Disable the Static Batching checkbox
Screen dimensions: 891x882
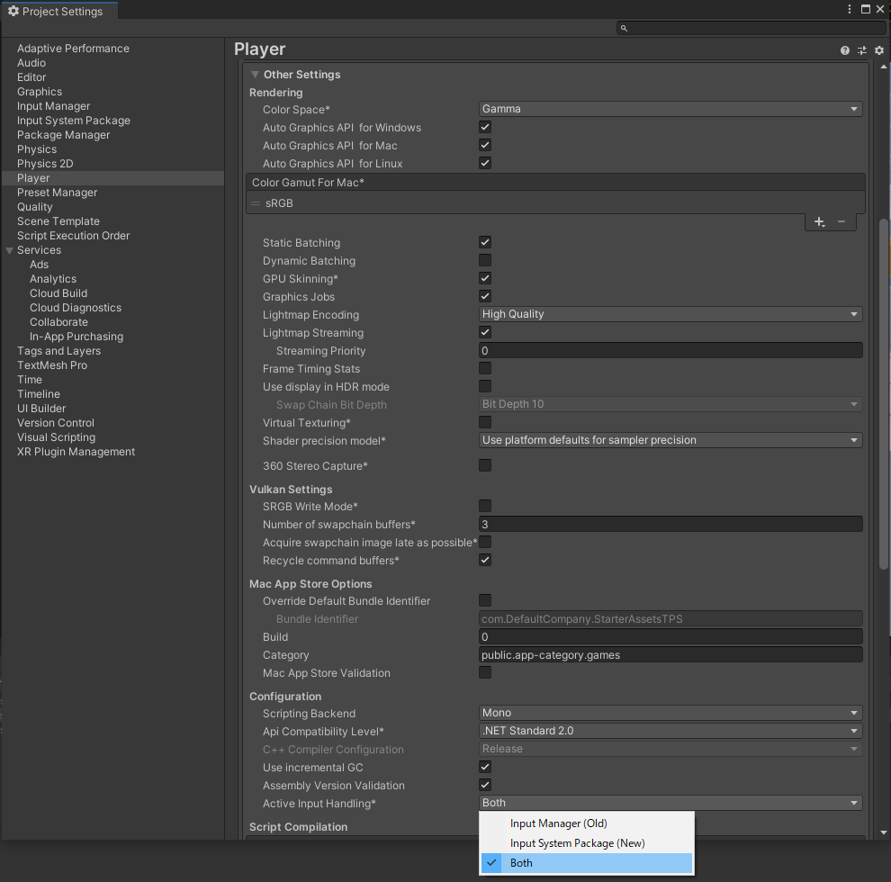(485, 243)
